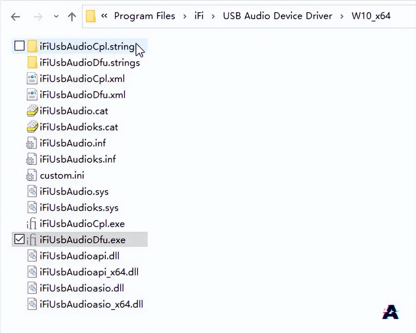This screenshot has width=416, height=333.
Task: Select iFiUsbAudioCpl.strings folder icon
Action: 32,46
